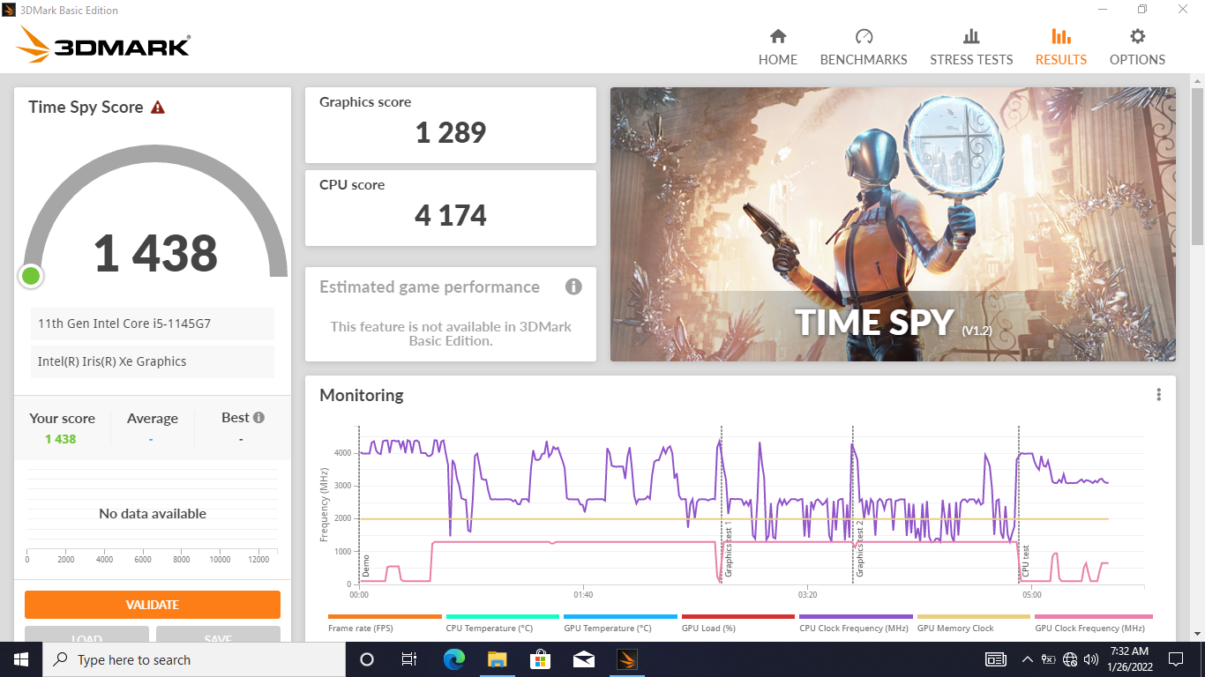Toggle GPU Clock Frequency legend entry
This screenshot has width=1205, height=677.
1093,623
